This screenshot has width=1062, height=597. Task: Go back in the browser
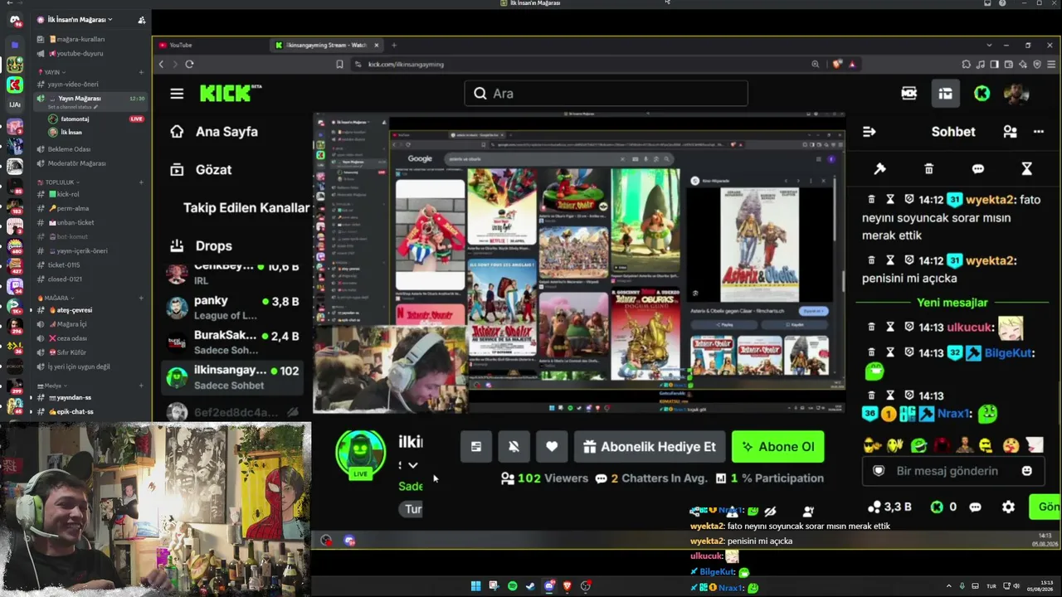point(162,64)
